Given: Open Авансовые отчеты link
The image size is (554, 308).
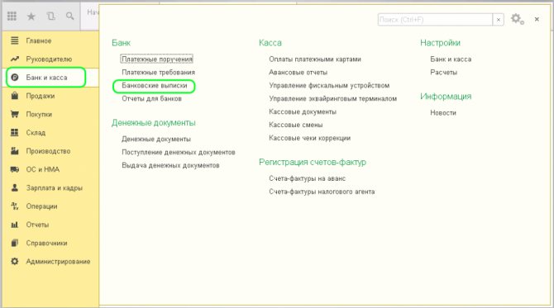Looking at the screenshot, I should click(298, 73).
